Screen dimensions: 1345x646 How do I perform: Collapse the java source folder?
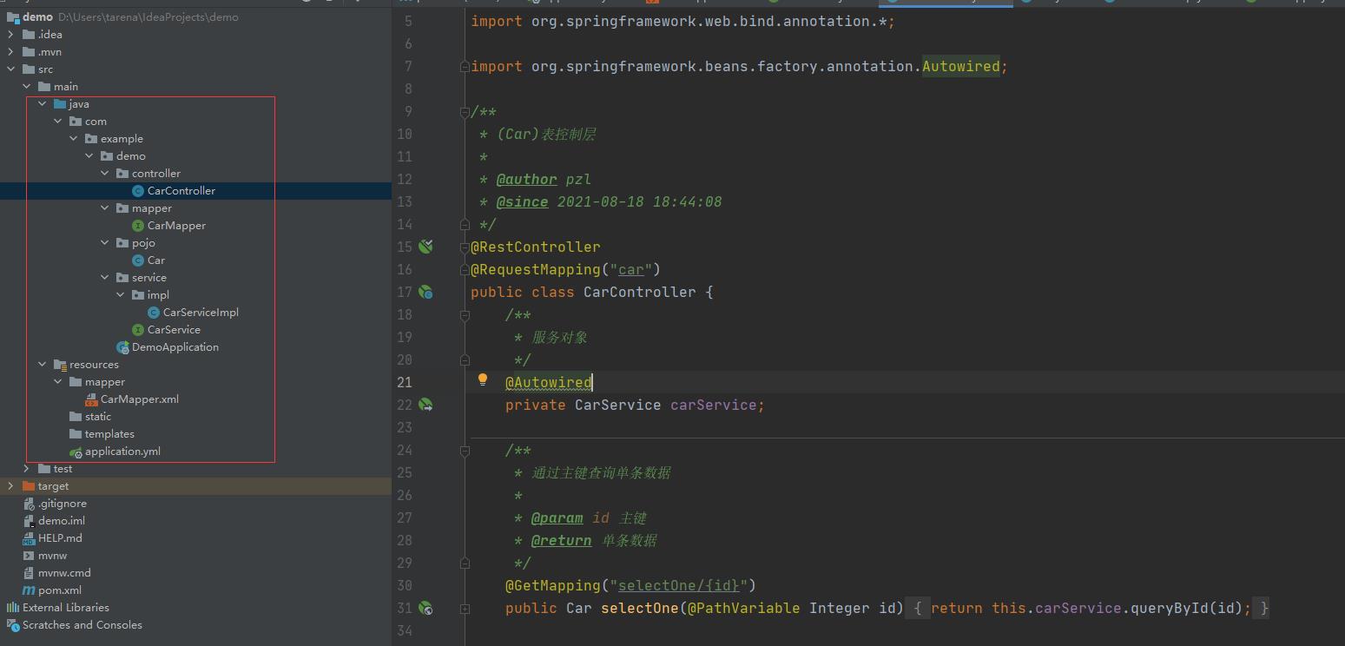[42, 104]
